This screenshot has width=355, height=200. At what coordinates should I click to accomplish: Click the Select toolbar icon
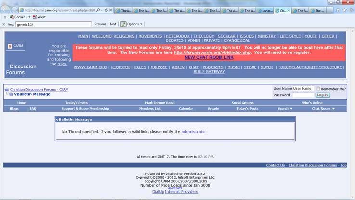click(x=39, y=17)
